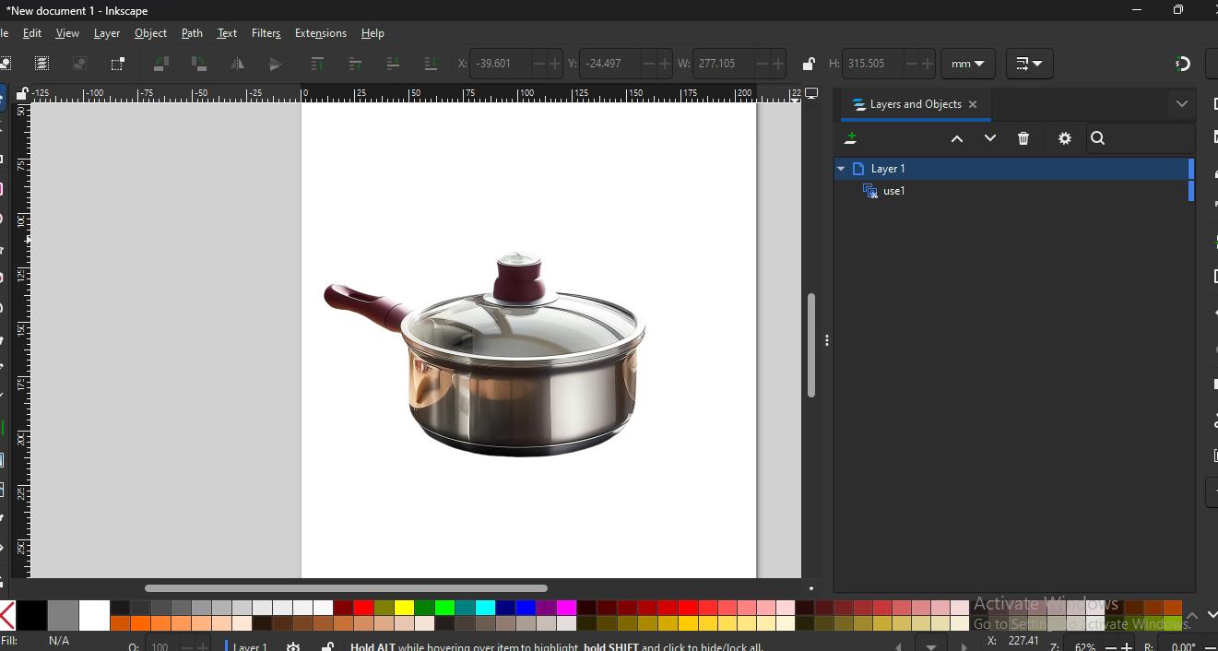Move selected layer up with arrow
Viewport: 1218px width, 651px height.
[x=956, y=138]
